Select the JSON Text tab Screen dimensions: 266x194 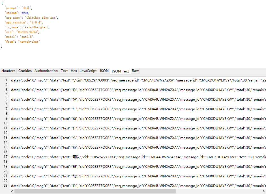(x=120, y=71)
